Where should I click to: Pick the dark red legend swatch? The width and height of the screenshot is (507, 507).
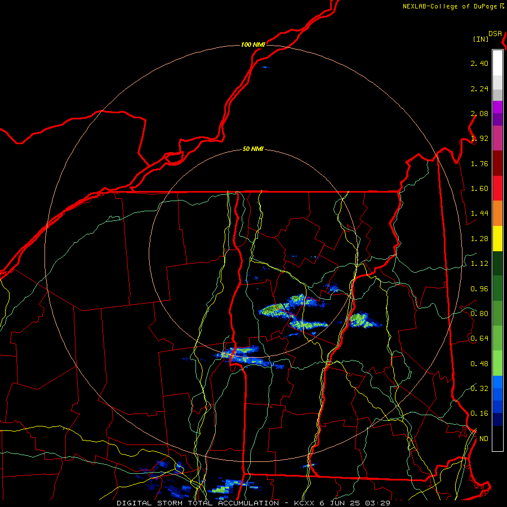(x=497, y=163)
